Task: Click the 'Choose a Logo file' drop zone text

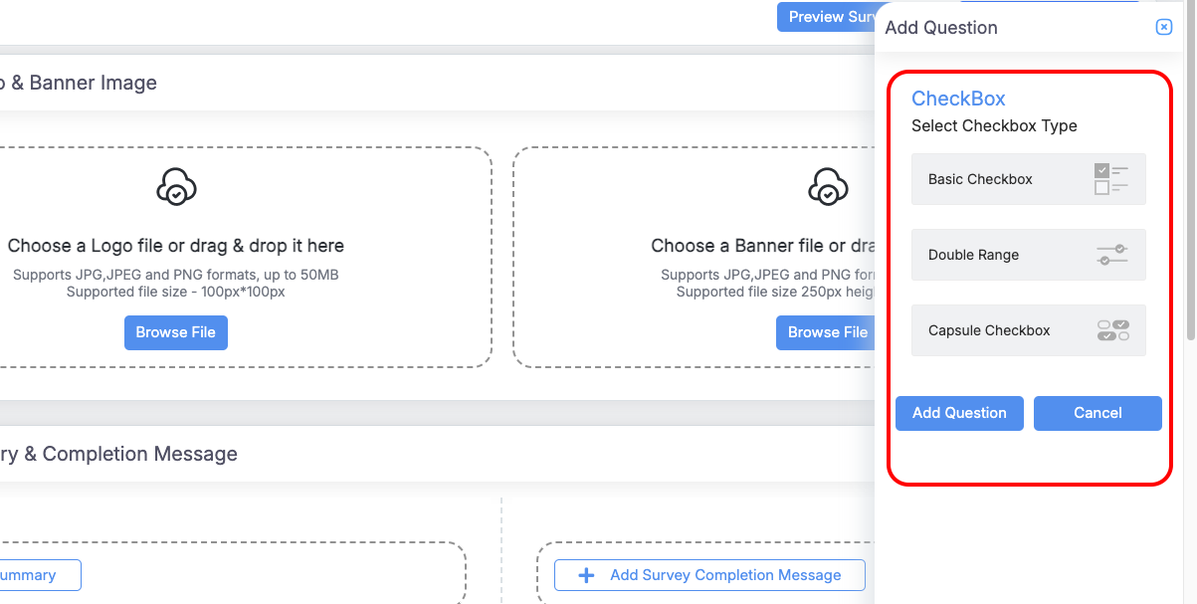Action: [176, 246]
